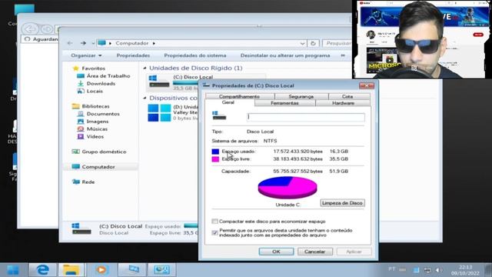The image size is (492, 277).
Task: Switch to the Hardware tab
Action: (x=343, y=103)
